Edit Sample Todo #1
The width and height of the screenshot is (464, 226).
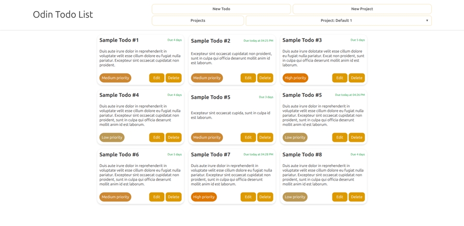(157, 78)
